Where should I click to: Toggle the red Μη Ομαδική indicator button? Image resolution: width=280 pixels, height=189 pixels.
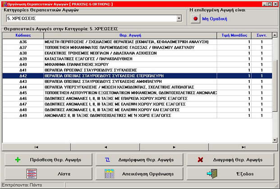[196, 19]
